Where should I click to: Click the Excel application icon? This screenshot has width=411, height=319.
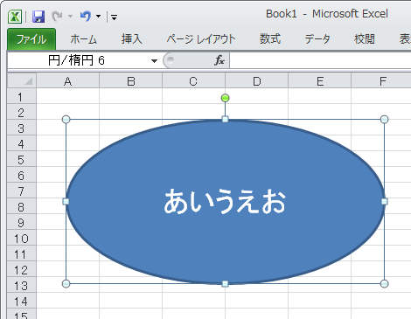pos(15,17)
